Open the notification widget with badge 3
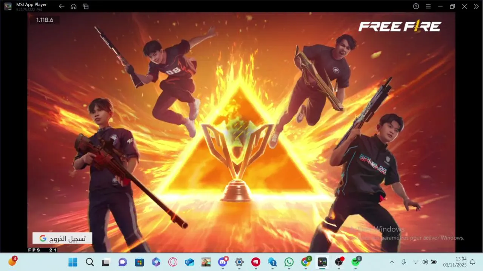The height and width of the screenshot is (271, 483). point(12,262)
